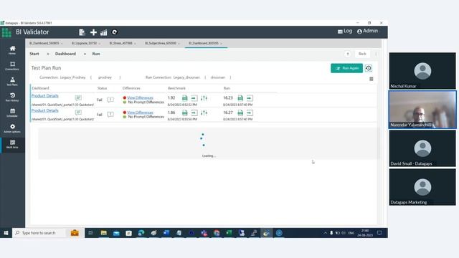
Task: Select Narendar's video tile
Action: point(422,110)
